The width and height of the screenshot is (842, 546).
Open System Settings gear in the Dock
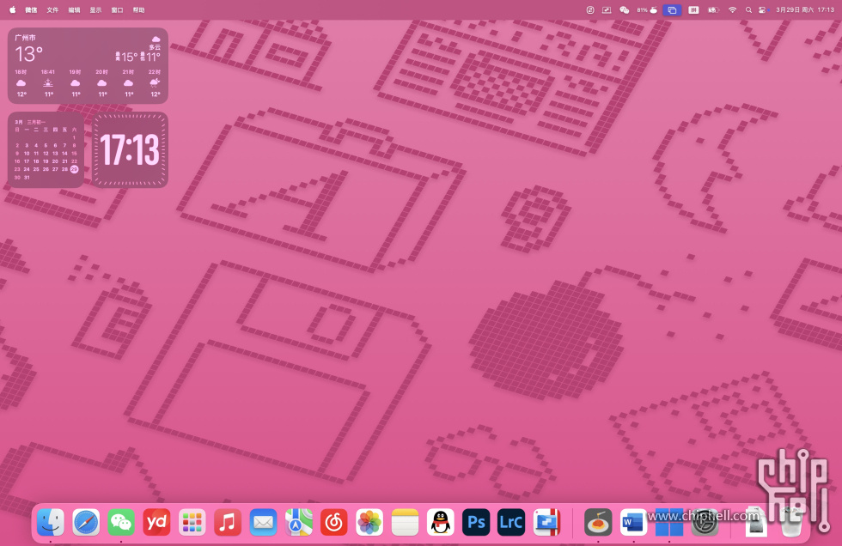[x=705, y=522]
